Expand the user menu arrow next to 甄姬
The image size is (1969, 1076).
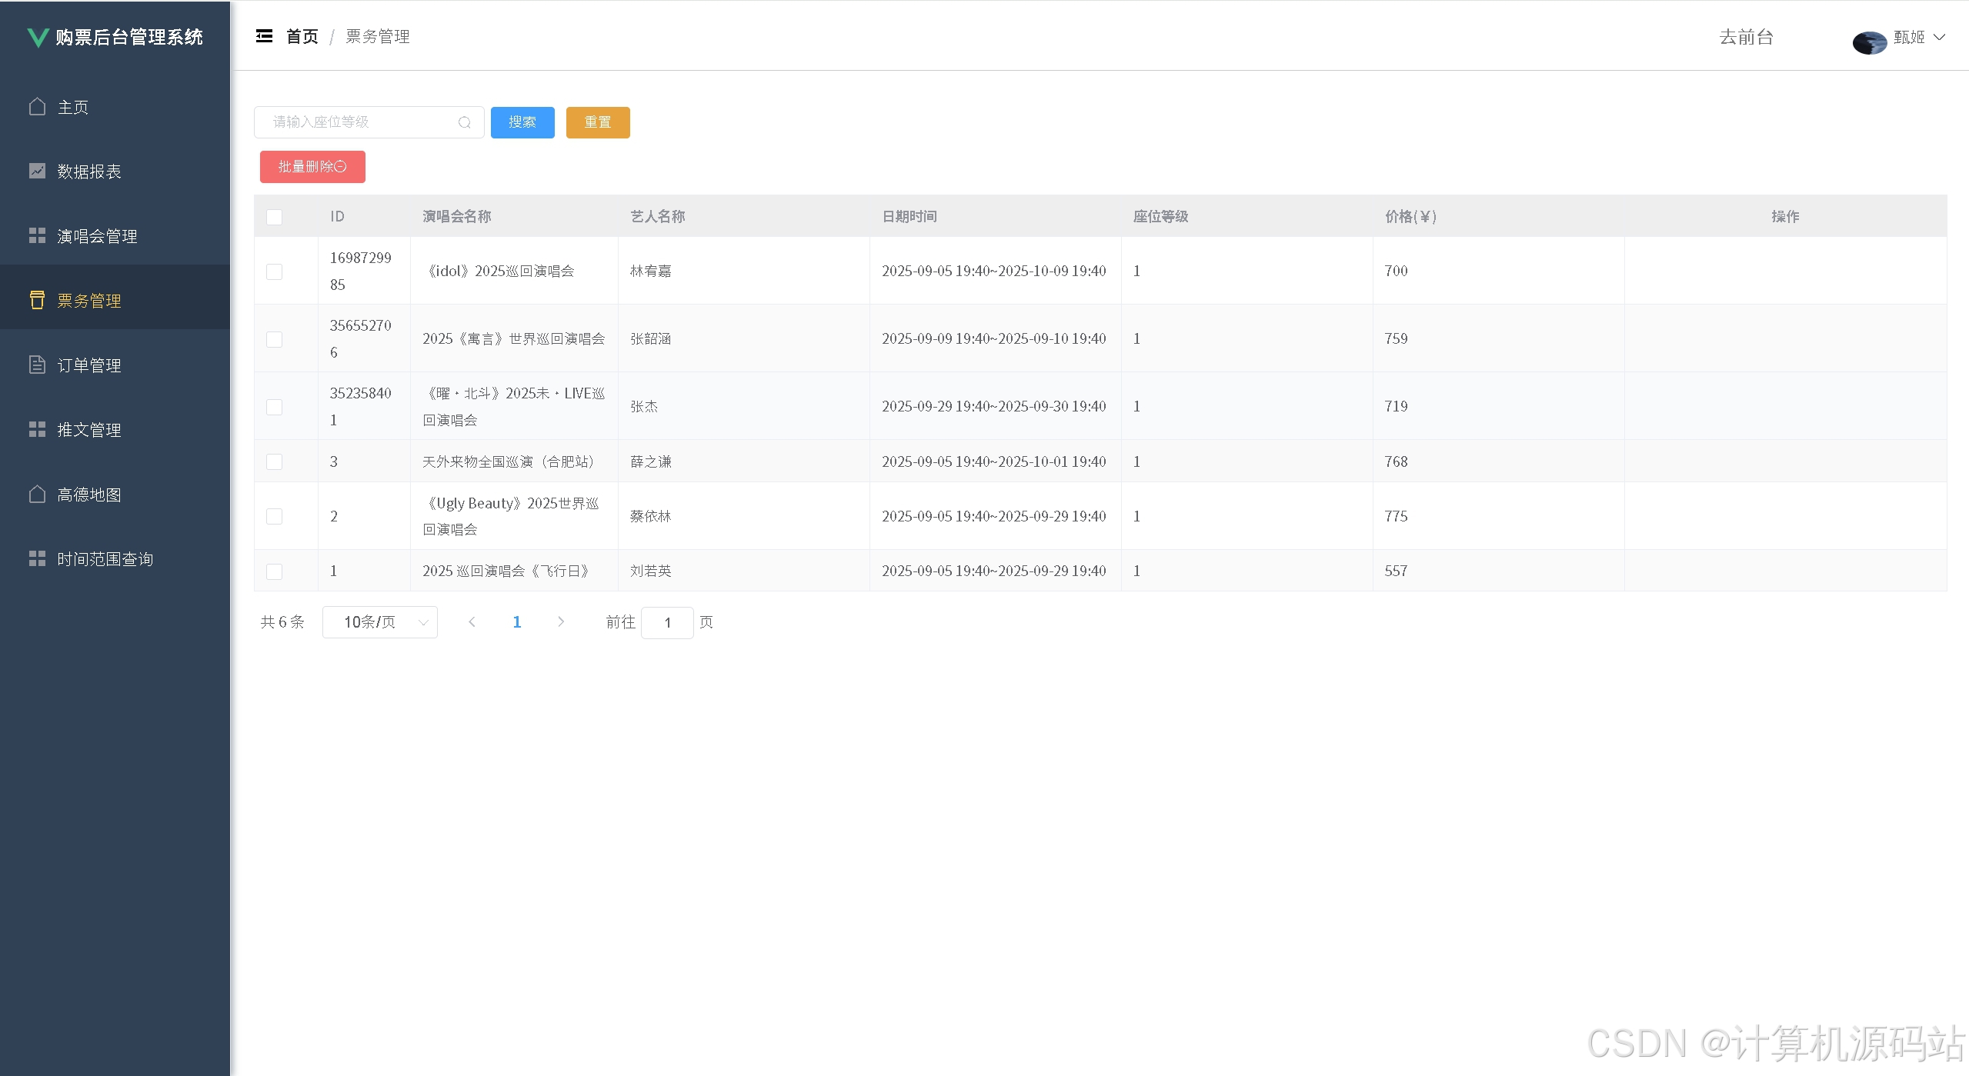(1940, 37)
